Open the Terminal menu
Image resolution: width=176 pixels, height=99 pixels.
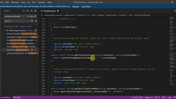tap(42, 2)
